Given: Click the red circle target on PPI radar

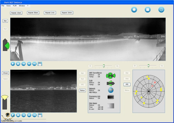Looking at the screenshot, I should (155, 82).
